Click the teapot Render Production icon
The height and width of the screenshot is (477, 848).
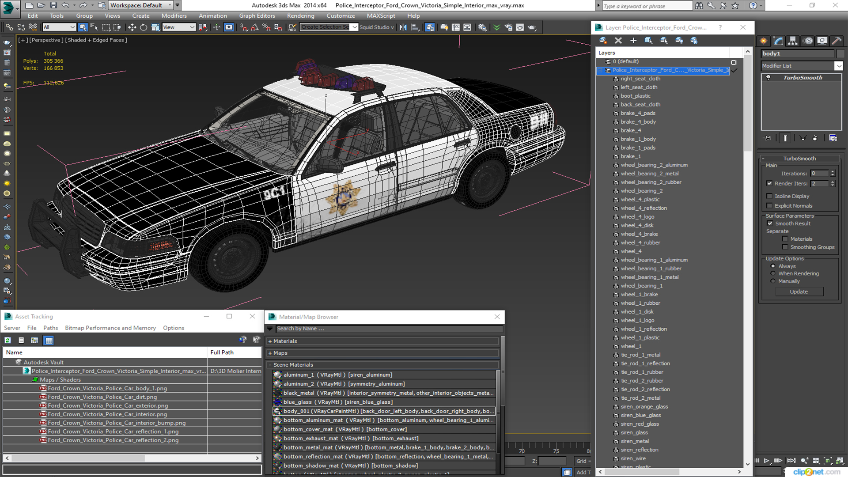point(532,27)
